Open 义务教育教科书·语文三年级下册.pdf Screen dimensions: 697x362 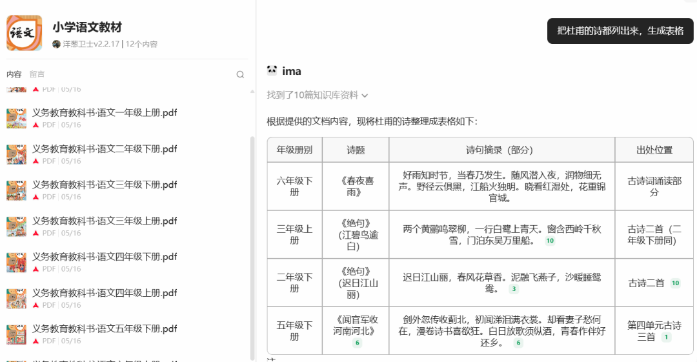point(105,185)
